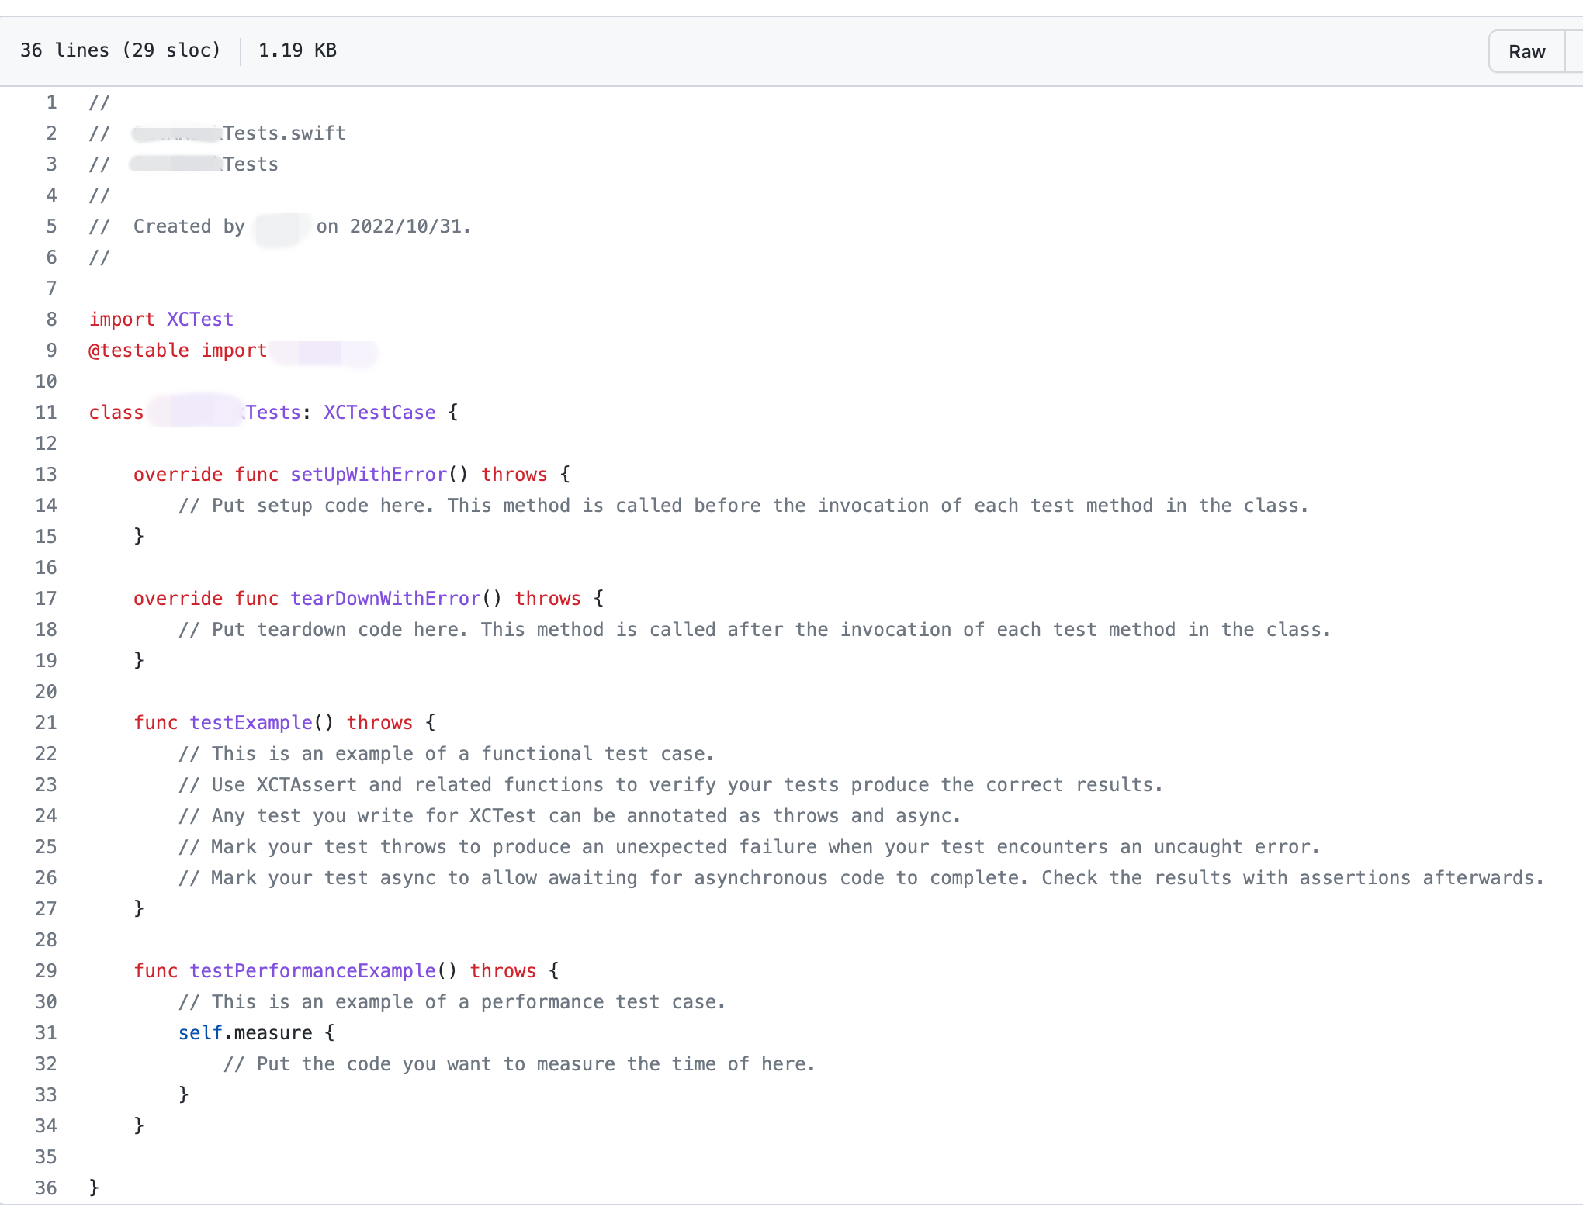Click the tearDownWithError function name
This screenshot has height=1210, width=1583.
coord(386,599)
